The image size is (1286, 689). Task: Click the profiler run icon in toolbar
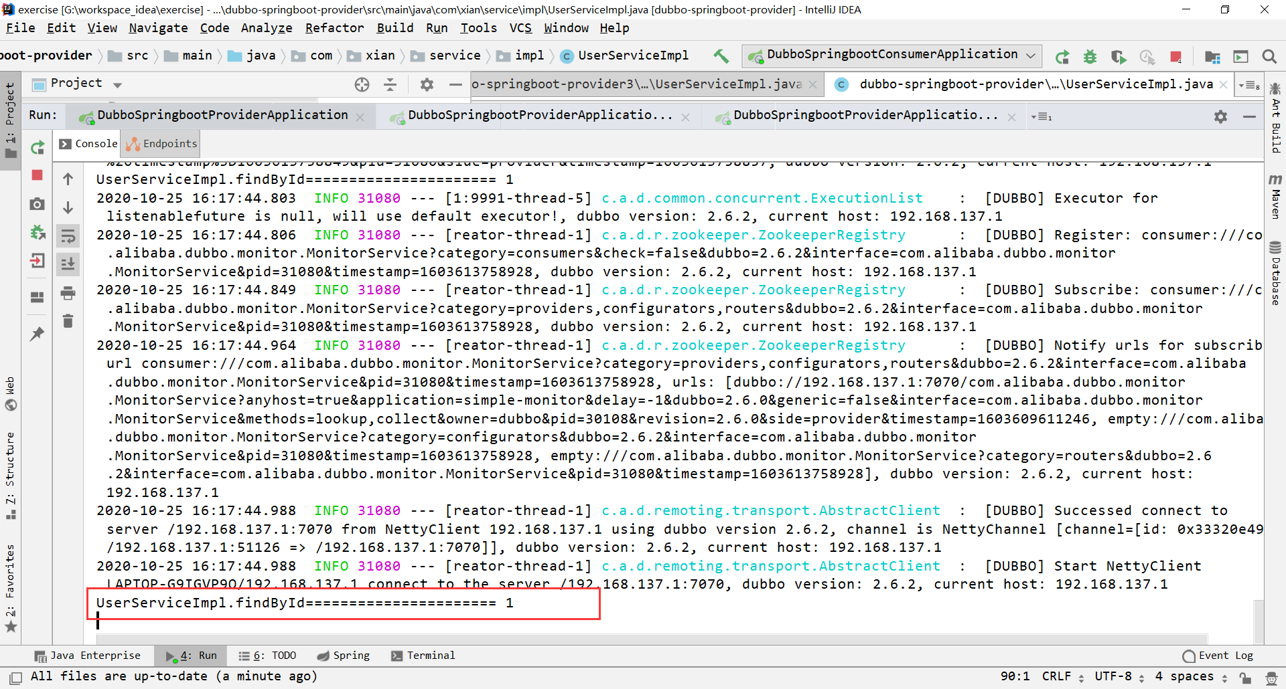tap(1147, 57)
